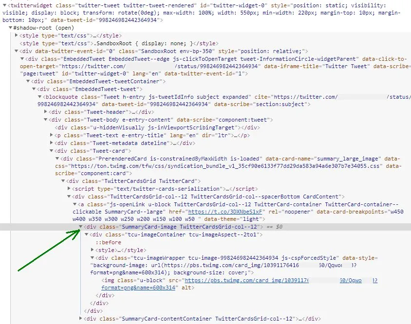Select the u-hiddenVisually js-inViewportScribingTarget div

(157, 127)
